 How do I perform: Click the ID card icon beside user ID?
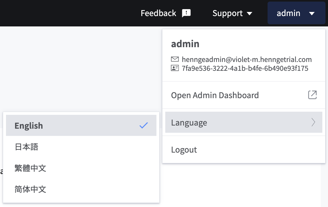pos(175,68)
